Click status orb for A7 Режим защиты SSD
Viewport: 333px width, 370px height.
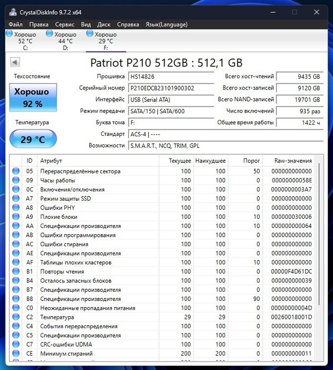point(16,198)
